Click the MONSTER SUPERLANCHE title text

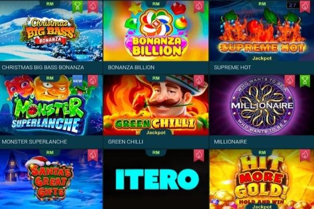coord(35,142)
